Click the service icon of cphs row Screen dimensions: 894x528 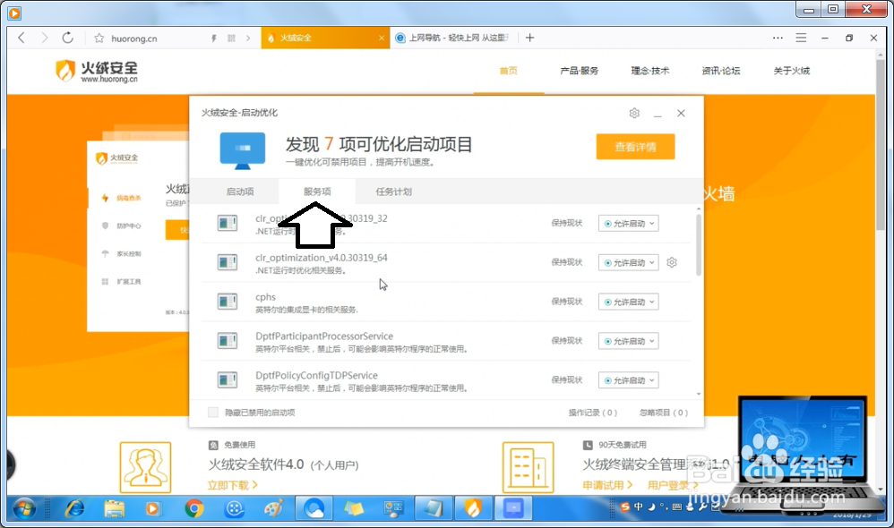tap(228, 302)
